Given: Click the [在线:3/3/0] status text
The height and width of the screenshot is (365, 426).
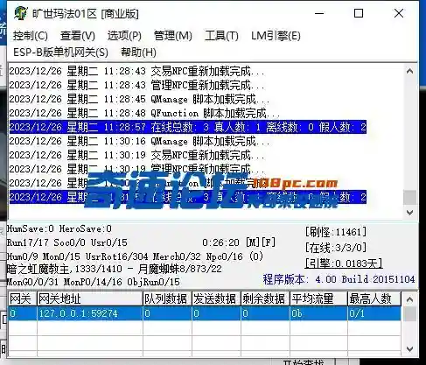Looking at the screenshot, I should pos(336,248).
